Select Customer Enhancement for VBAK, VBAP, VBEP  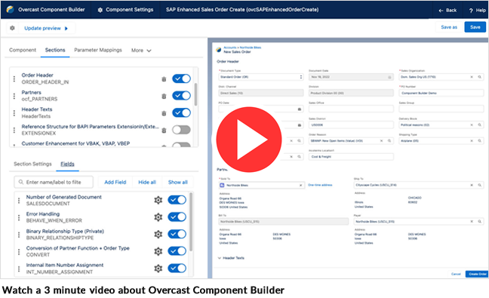pyautogui.click(x=75, y=143)
